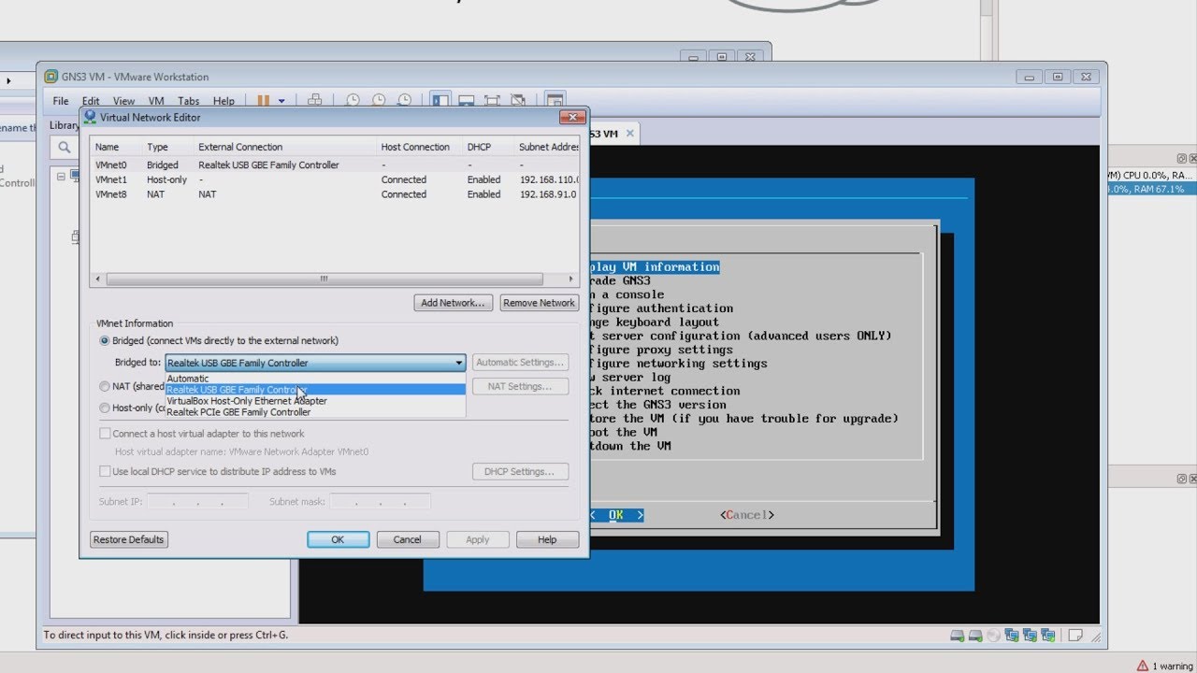This screenshot has height=673, width=1197.
Task: Click the Subnet IP field
Action: [197, 502]
